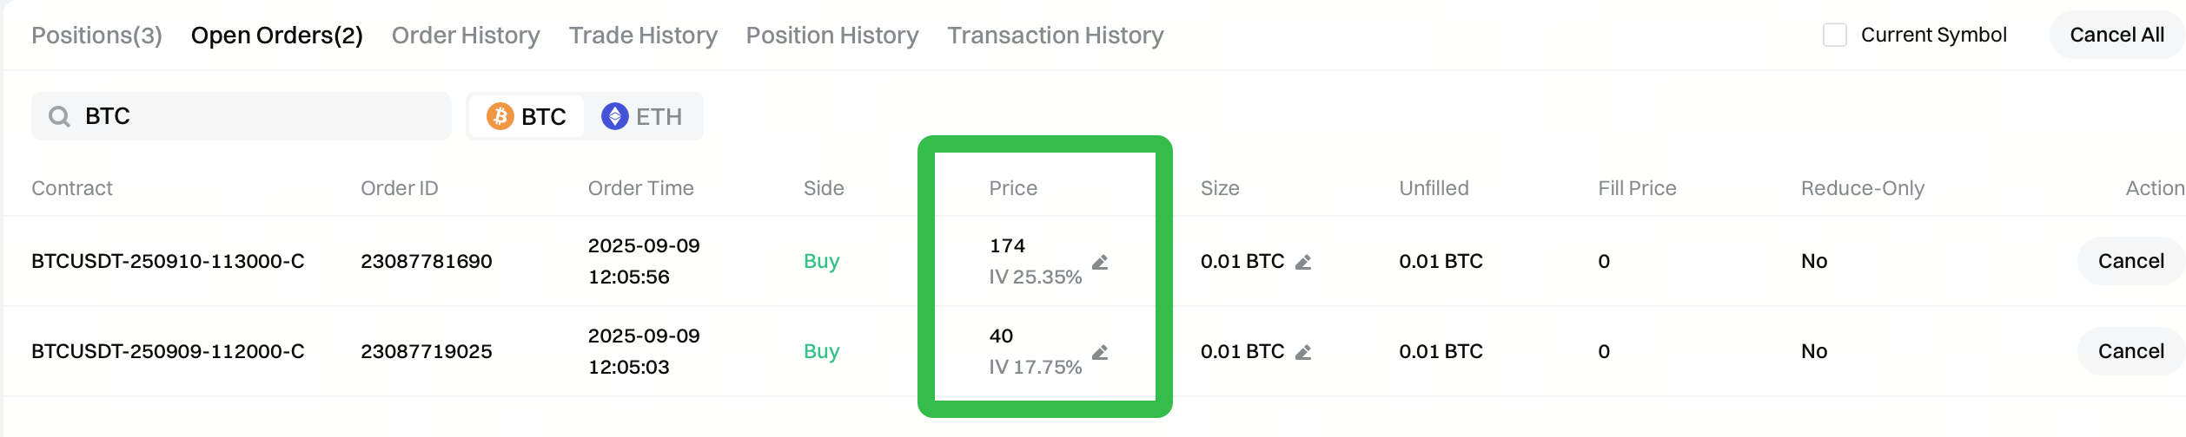Open the Trade History tab
This screenshot has width=2186, height=437.
coord(643,36)
